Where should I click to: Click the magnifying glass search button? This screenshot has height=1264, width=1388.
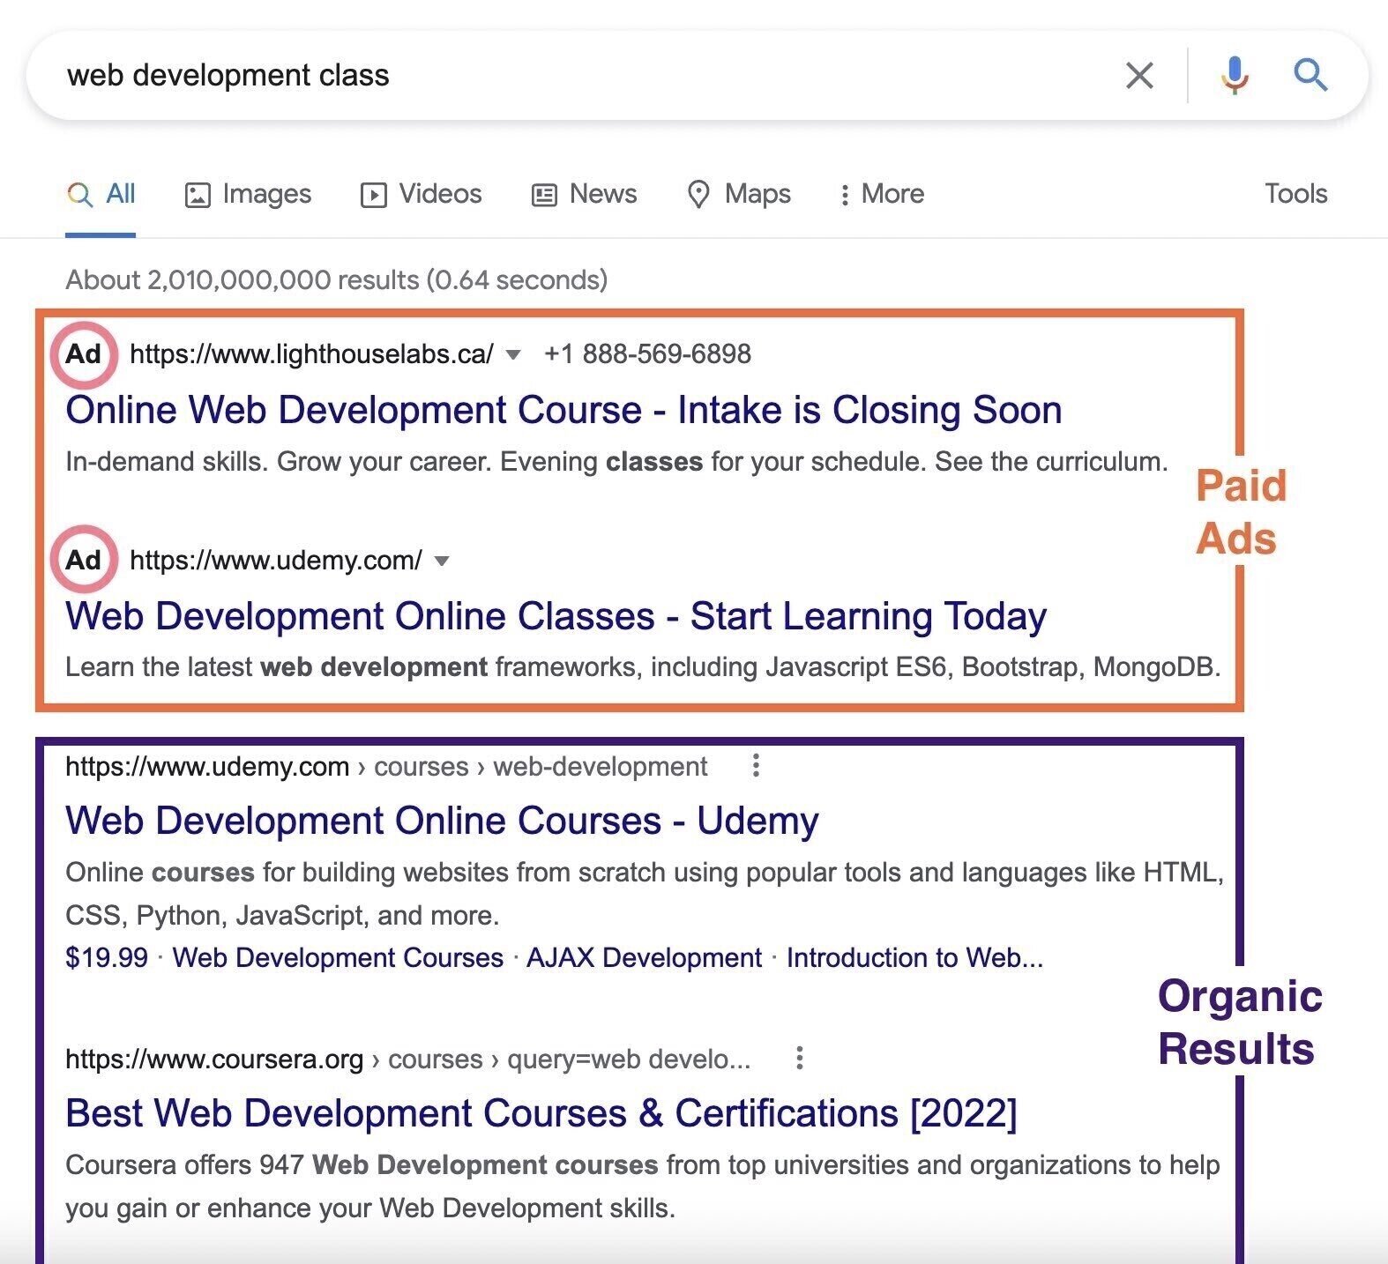point(1310,76)
